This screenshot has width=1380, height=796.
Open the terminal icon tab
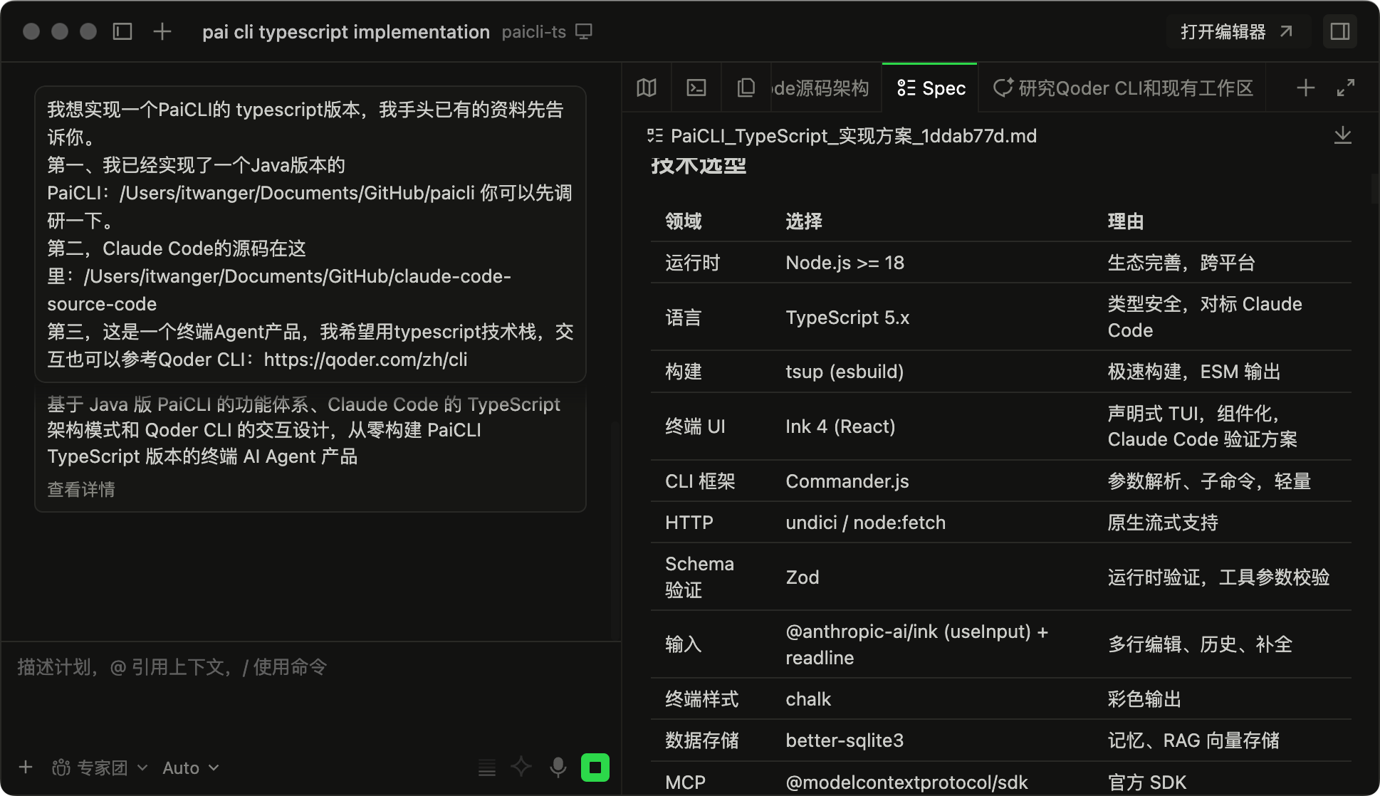coord(696,88)
